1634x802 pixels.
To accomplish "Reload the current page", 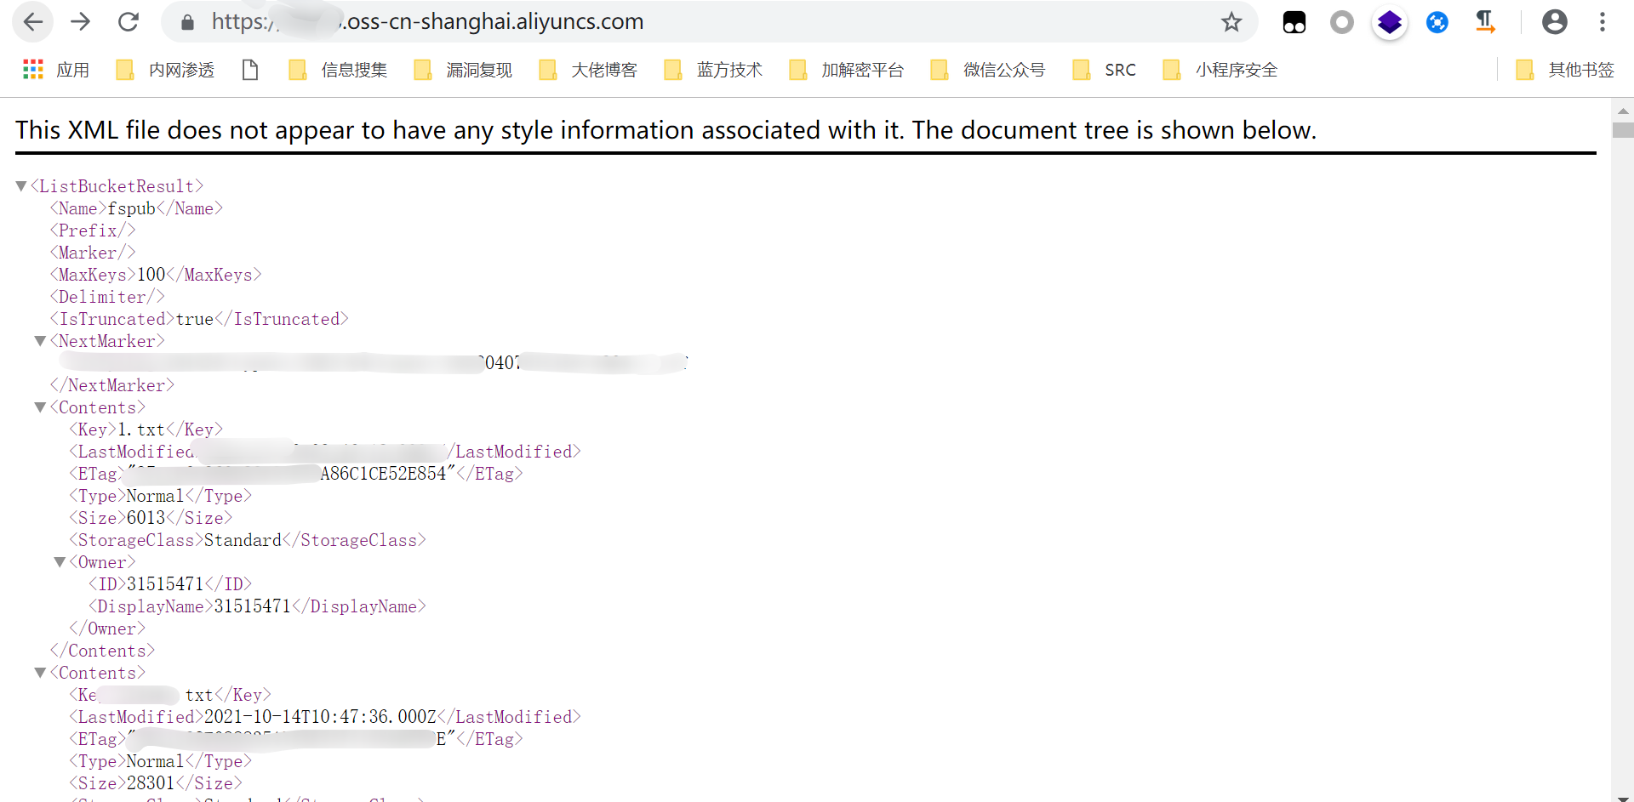I will pyautogui.click(x=129, y=22).
